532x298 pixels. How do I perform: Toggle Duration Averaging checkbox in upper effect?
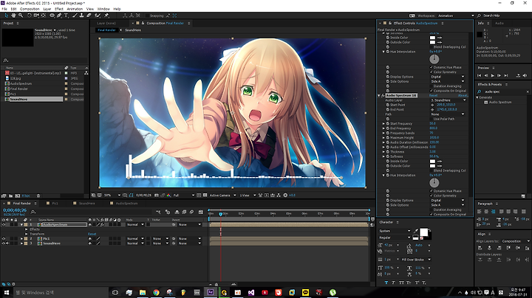coord(432,86)
